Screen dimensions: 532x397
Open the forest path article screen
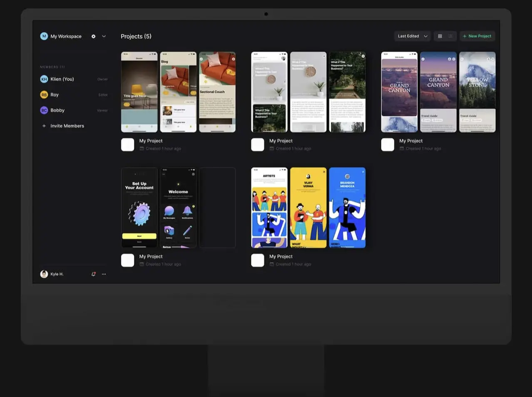click(348, 92)
